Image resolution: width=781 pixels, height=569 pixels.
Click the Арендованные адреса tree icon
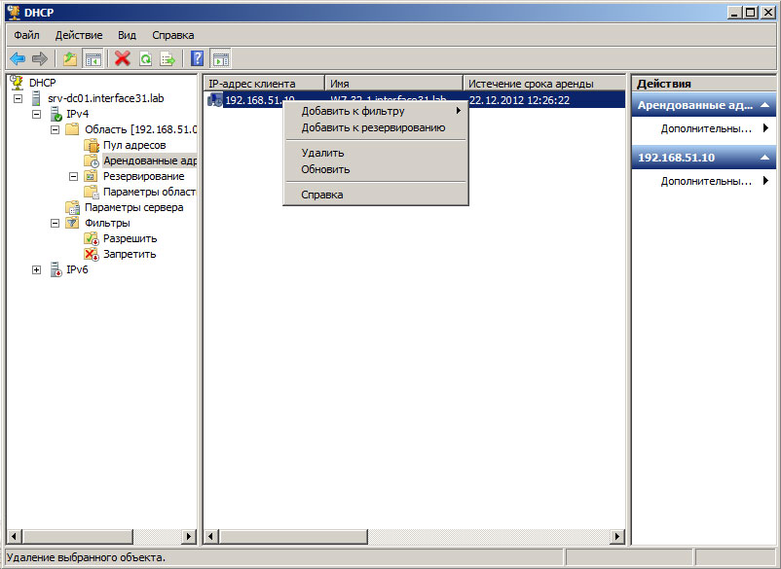92,160
